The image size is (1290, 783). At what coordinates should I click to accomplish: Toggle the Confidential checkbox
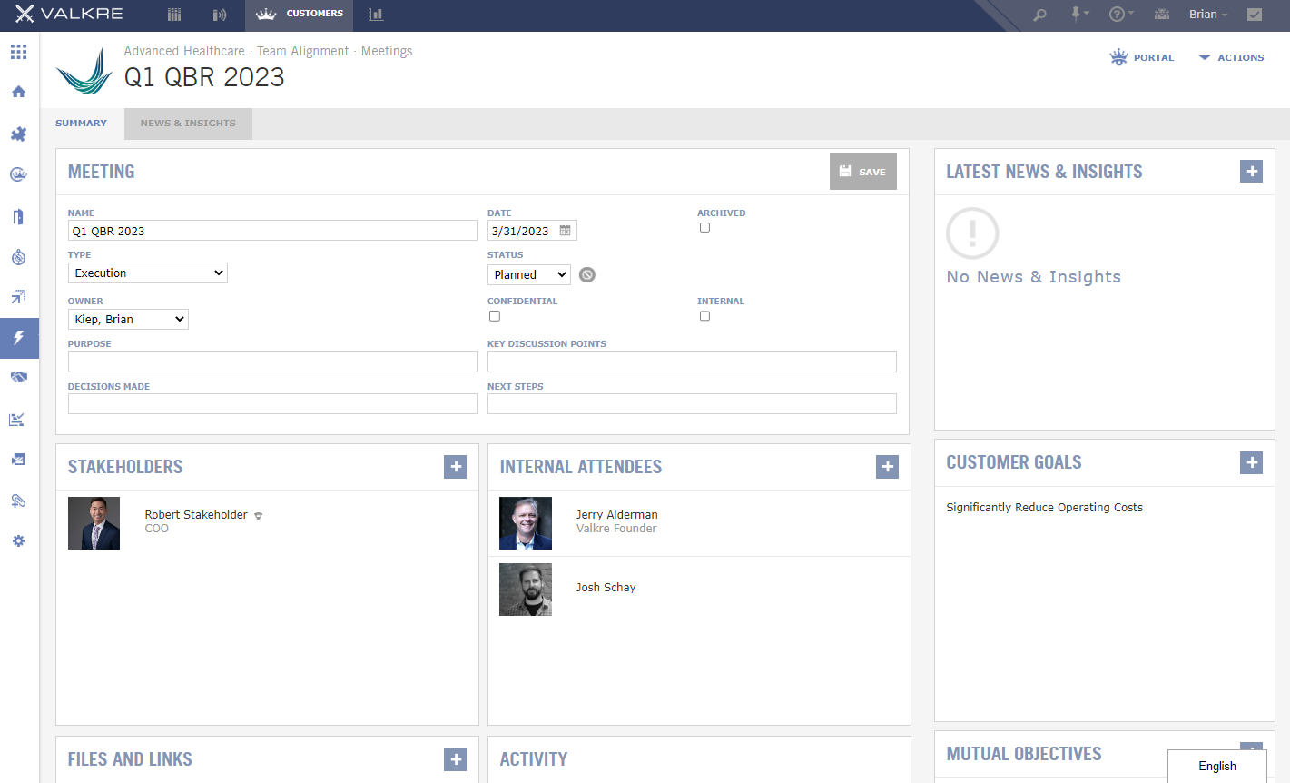tap(495, 316)
